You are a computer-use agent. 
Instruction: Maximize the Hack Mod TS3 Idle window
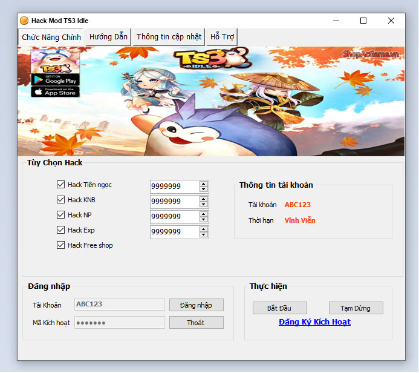pos(363,21)
